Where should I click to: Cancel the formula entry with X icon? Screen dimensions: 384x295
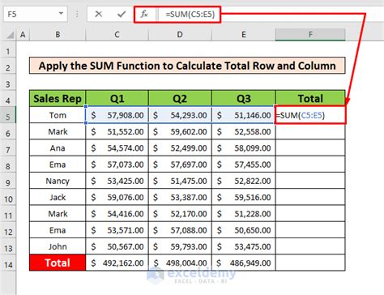tap(99, 14)
